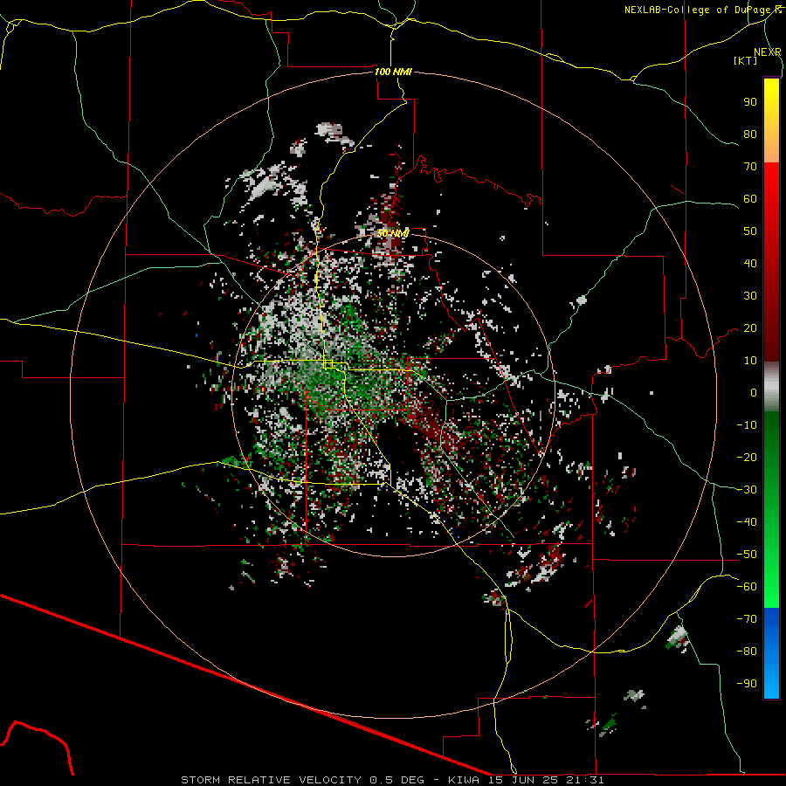Click the NEXR label above the color scale
Viewport: 786px width, 786px height.
click(768, 52)
